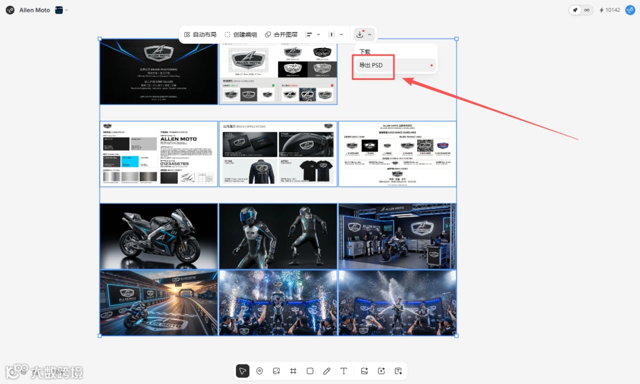The height and width of the screenshot is (384, 640).
Task: Select the pointer/select tool in bottom toolbar
Action: (x=242, y=371)
